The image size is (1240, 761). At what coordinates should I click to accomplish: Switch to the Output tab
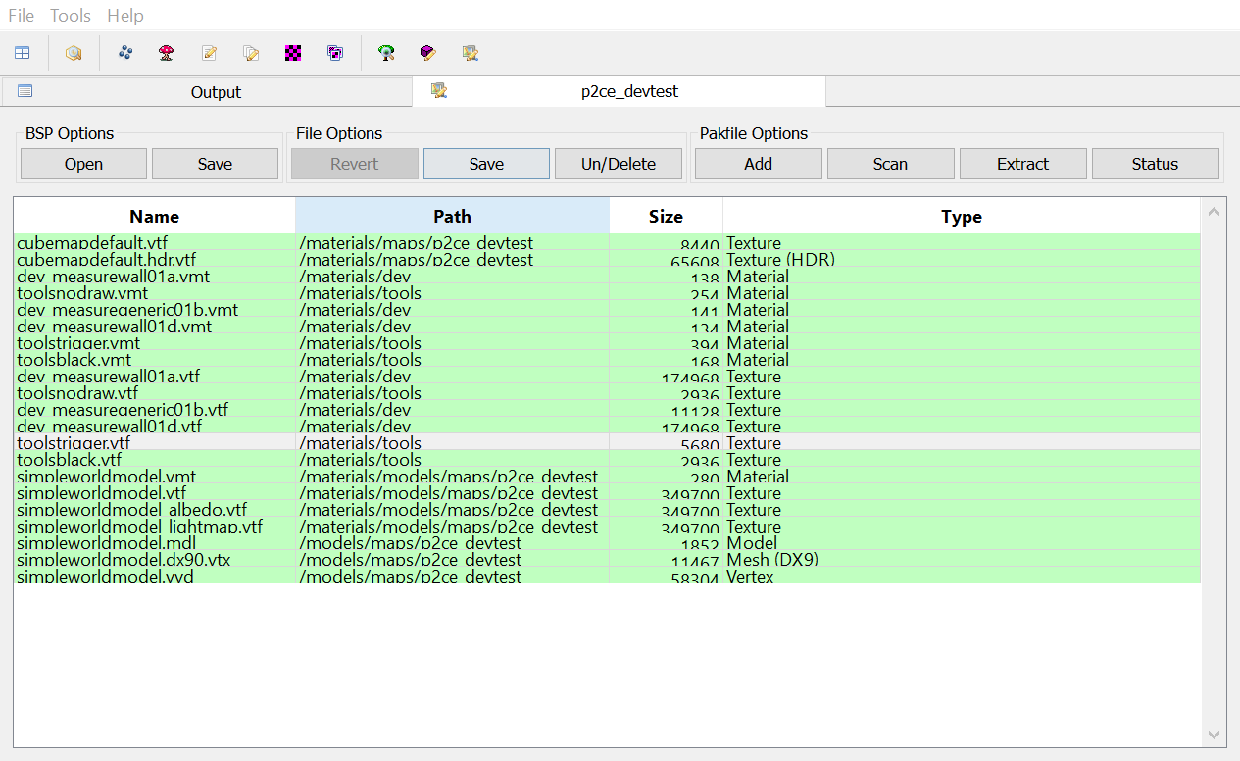tap(216, 91)
